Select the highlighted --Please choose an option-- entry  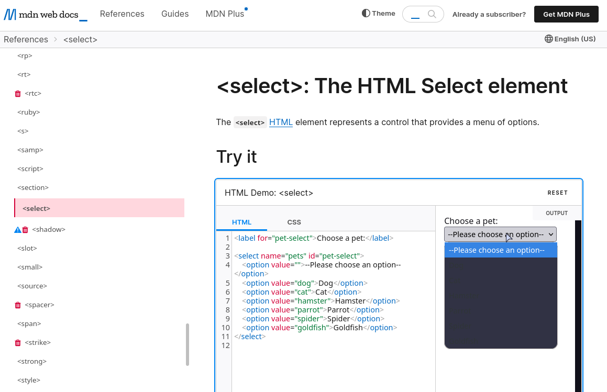tap(496, 250)
